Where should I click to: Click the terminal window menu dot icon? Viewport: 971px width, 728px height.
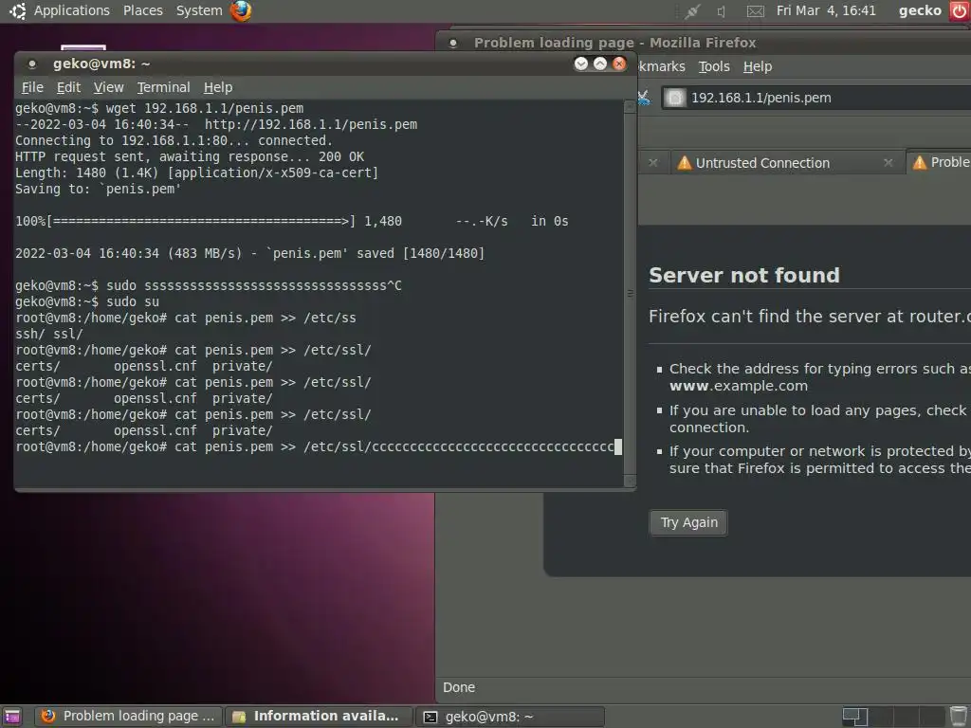click(x=32, y=64)
